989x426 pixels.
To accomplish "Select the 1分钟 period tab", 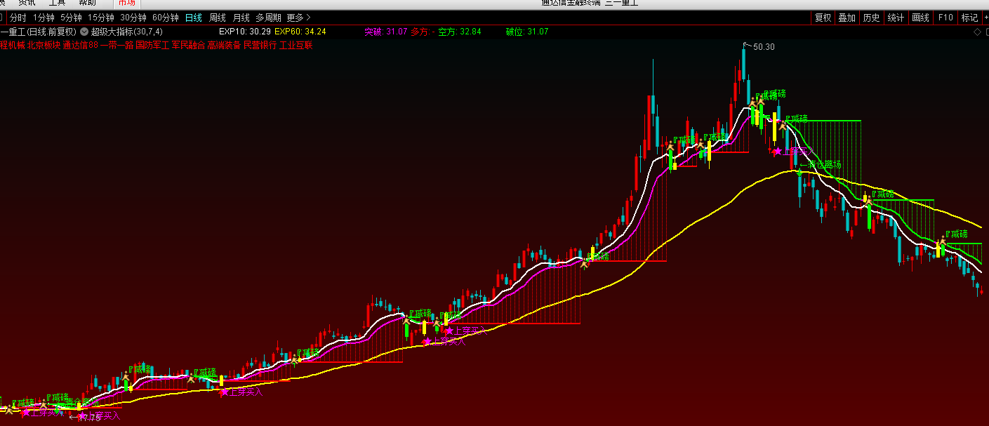I will click(44, 18).
